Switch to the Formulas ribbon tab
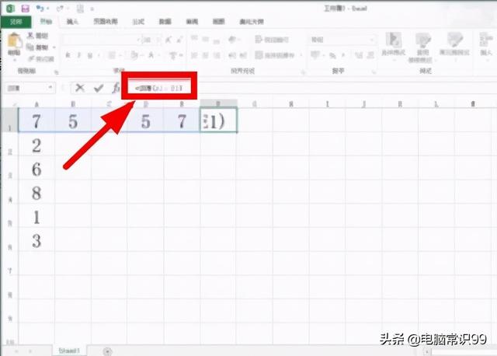Viewport: 497px width, 356px height. (x=138, y=22)
